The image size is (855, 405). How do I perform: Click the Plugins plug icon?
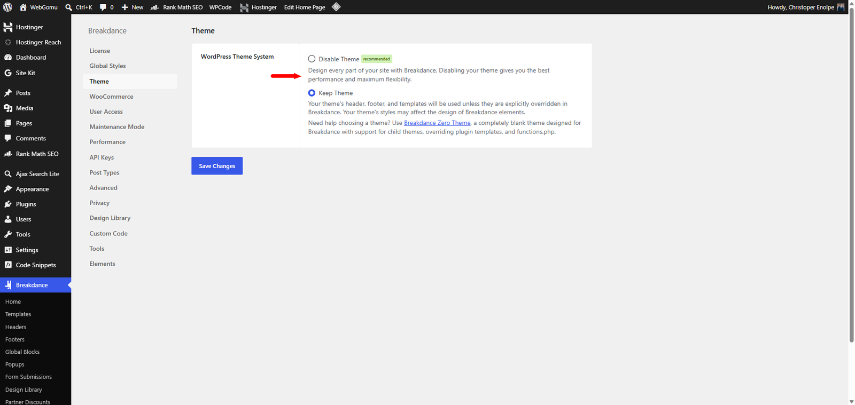pos(8,204)
